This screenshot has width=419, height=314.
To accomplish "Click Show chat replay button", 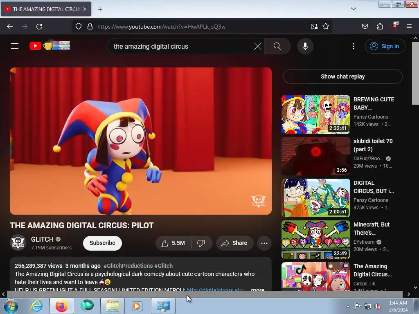I will pyautogui.click(x=342, y=76).
